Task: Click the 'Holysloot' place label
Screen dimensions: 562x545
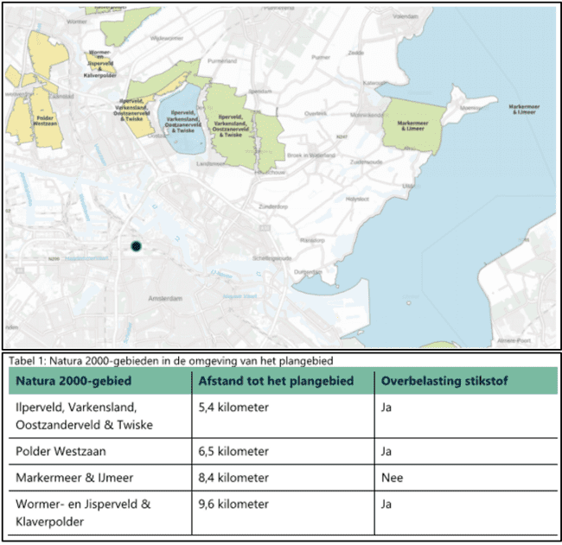Action: tap(357, 199)
